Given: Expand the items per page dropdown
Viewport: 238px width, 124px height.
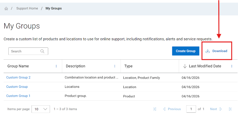Looking at the screenshot, I should (40, 109).
